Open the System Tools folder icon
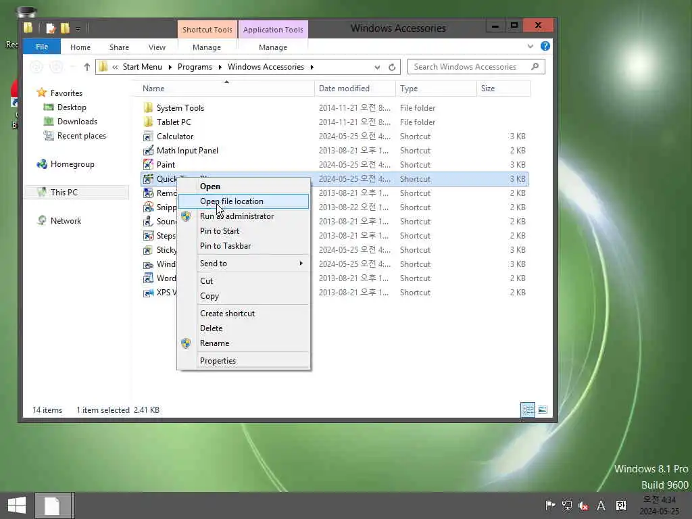This screenshot has height=519, width=692. coord(148,107)
